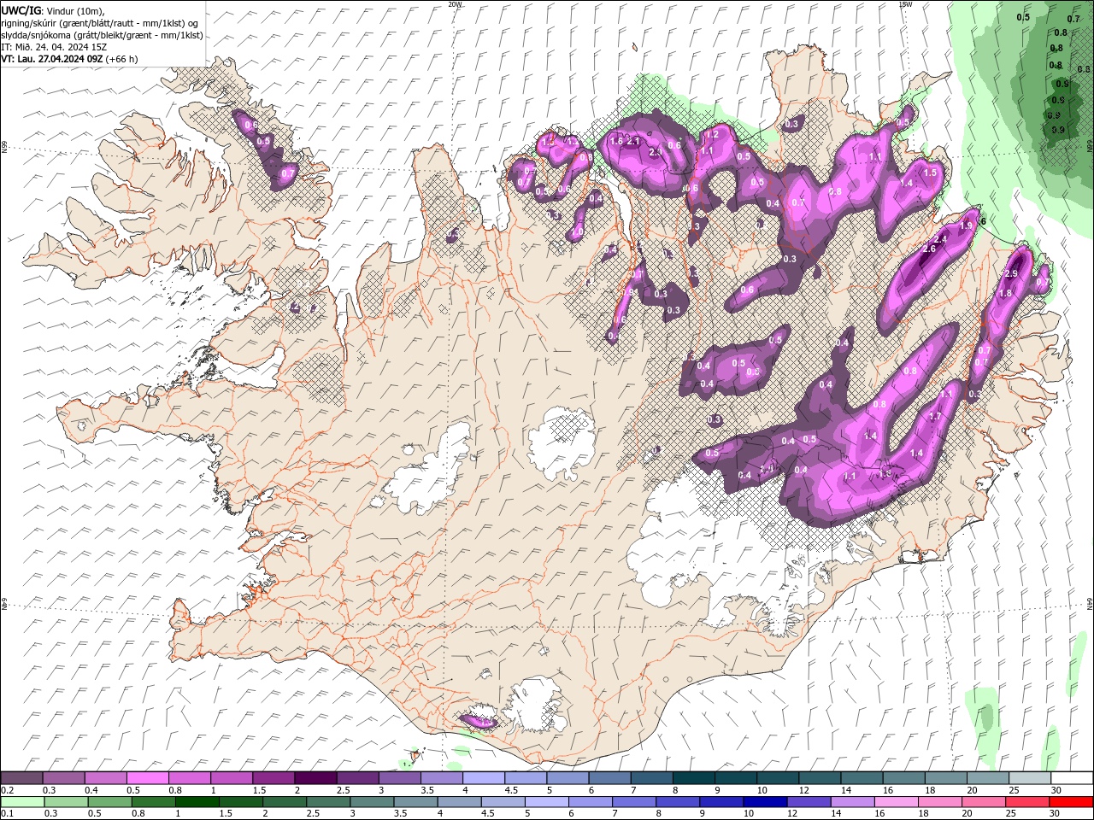Click the '2.9' snowfall value near east coast
This screenshot has height=820, width=1094.
(x=1011, y=273)
